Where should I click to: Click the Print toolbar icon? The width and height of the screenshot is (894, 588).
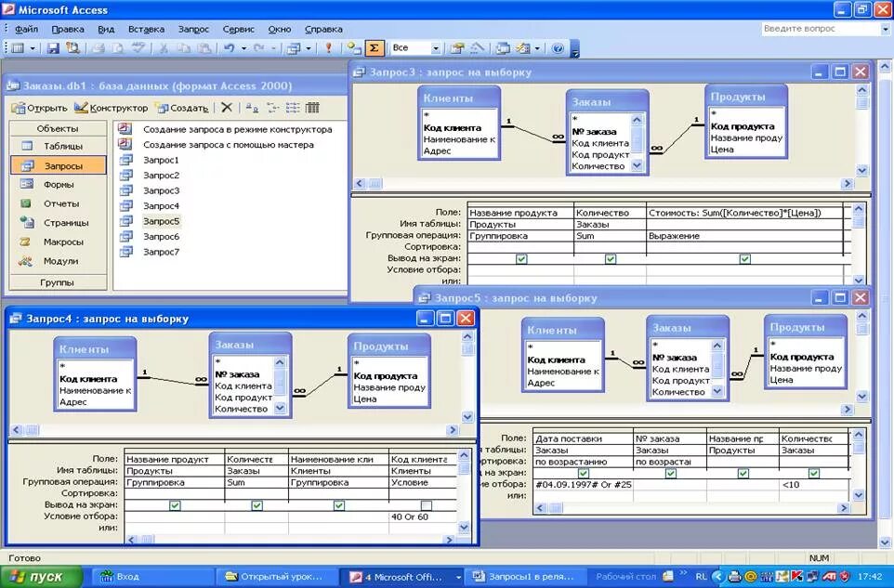tap(99, 48)
